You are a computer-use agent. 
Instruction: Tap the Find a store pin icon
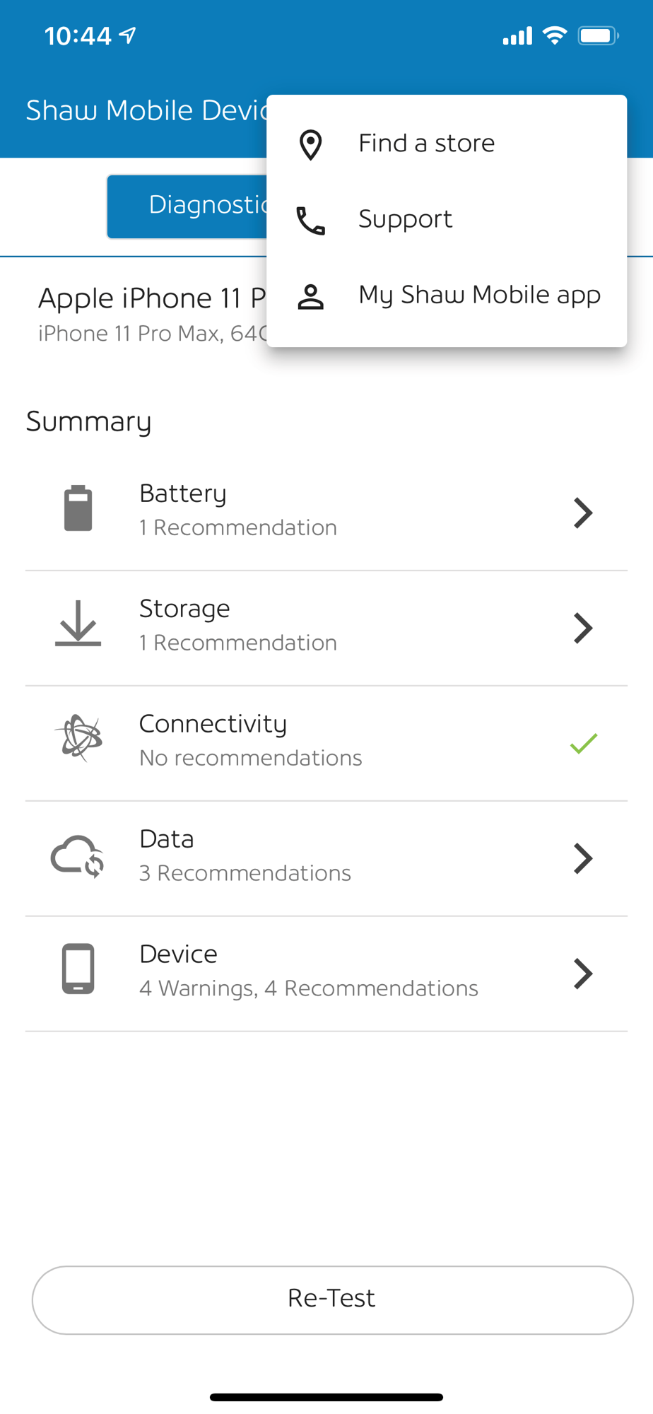pos(310,145)
